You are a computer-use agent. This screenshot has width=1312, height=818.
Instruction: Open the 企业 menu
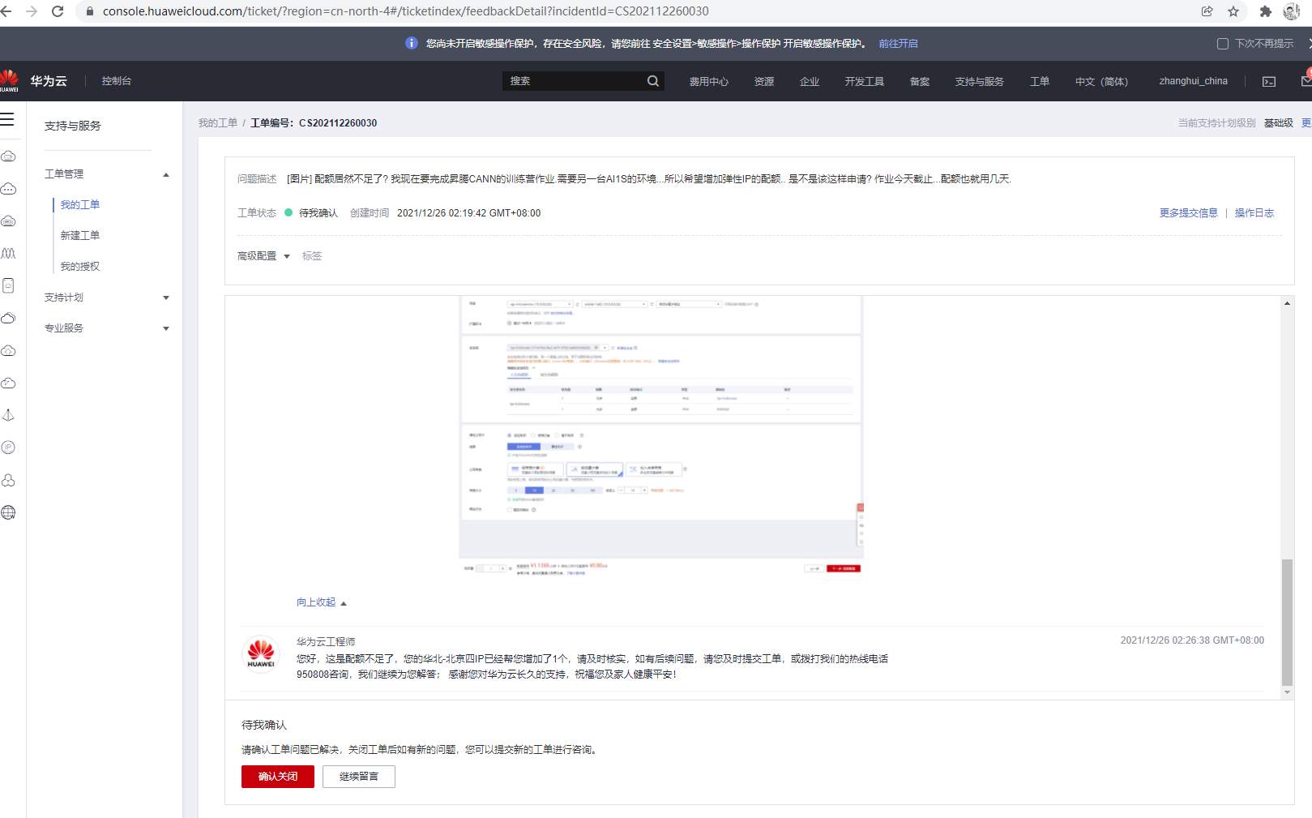point(809,81)
